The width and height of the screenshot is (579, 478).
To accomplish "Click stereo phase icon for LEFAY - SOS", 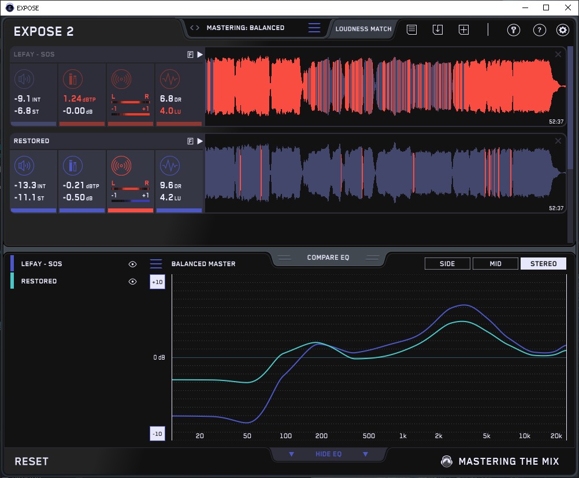I will [x=121, y=79].
